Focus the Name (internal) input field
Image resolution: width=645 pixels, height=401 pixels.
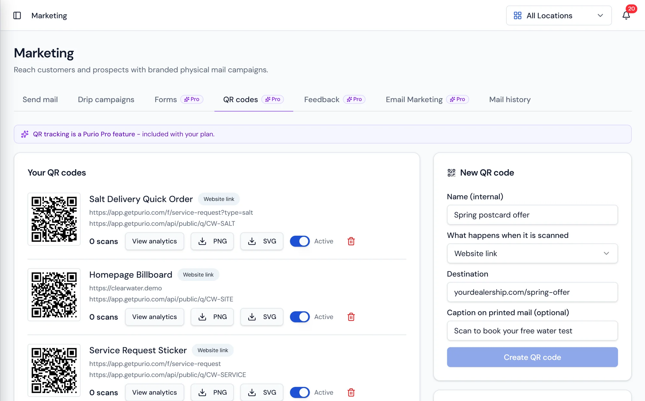coord(532,215)
